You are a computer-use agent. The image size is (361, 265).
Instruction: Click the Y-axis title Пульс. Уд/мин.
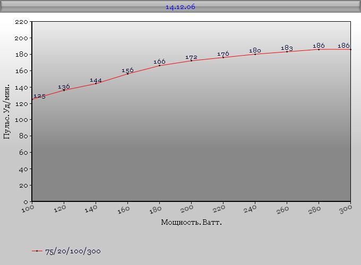7,111
